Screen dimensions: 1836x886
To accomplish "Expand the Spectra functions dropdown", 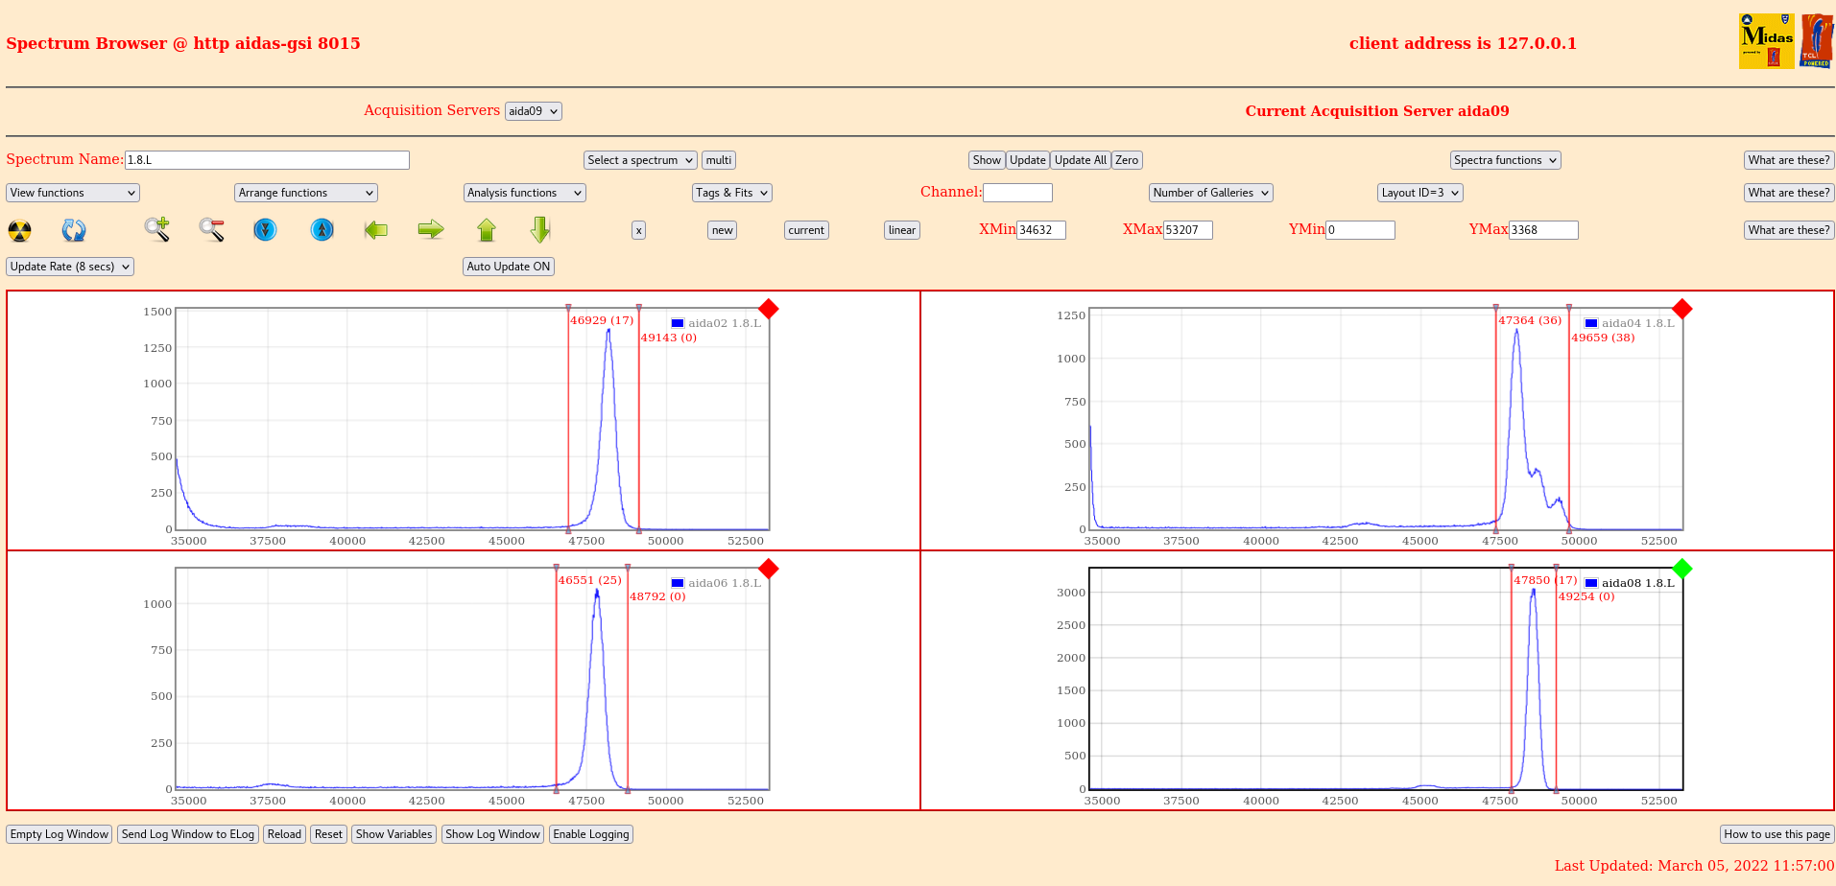I will click(1506, 160).
